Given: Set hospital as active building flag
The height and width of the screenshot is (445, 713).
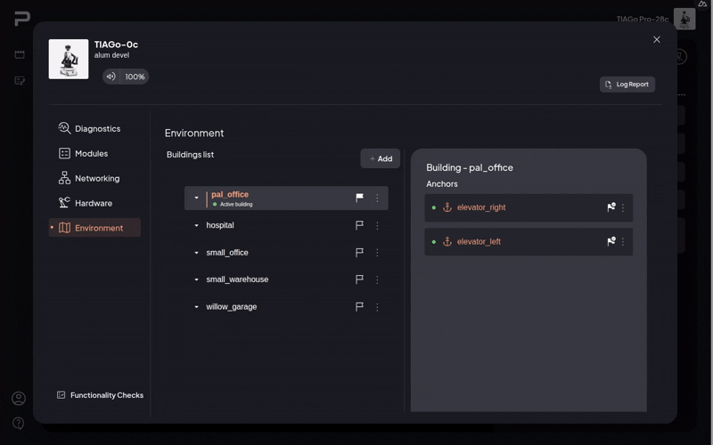Looking at the screenshot, I should (x=359, y=225).
